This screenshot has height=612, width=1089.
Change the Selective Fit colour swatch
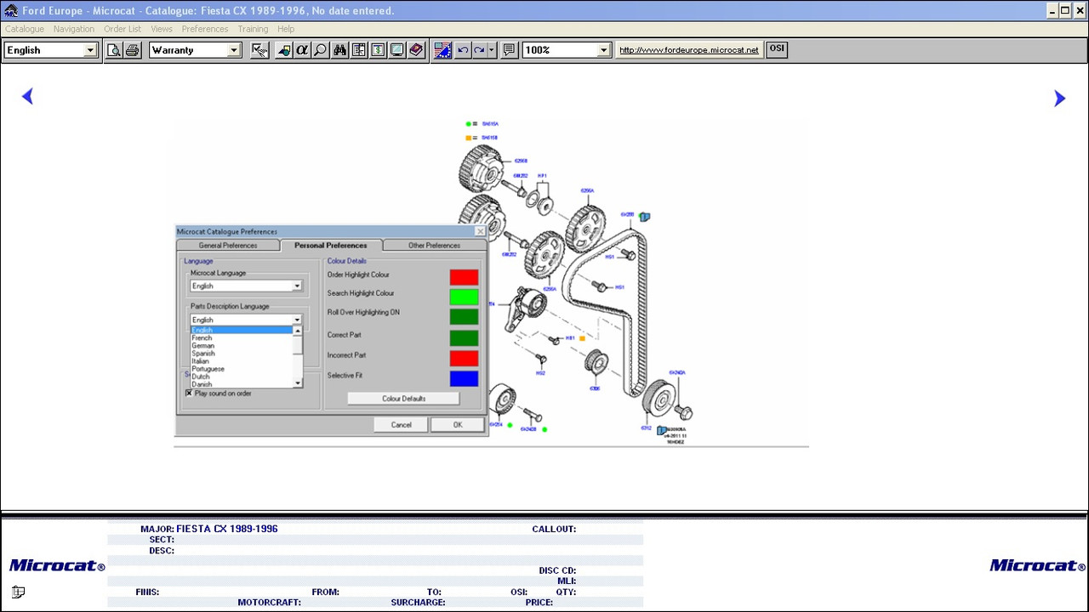pyautogui.click(x=464, y=378)
